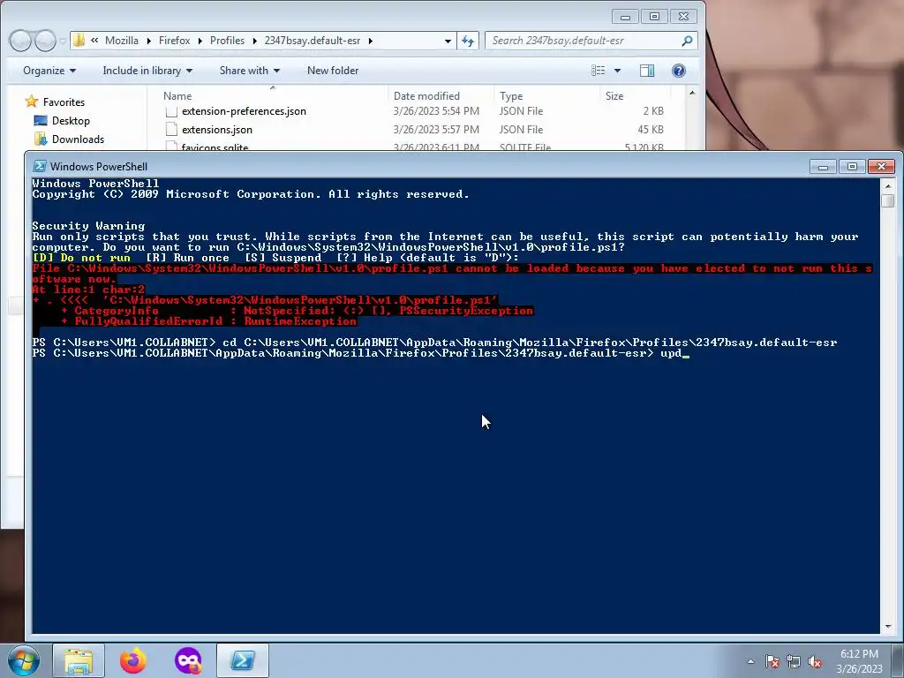Select the extension-preferences.json file
This screenshot has width=904, height=678.
pyautogui.click(x=244, y=111)
